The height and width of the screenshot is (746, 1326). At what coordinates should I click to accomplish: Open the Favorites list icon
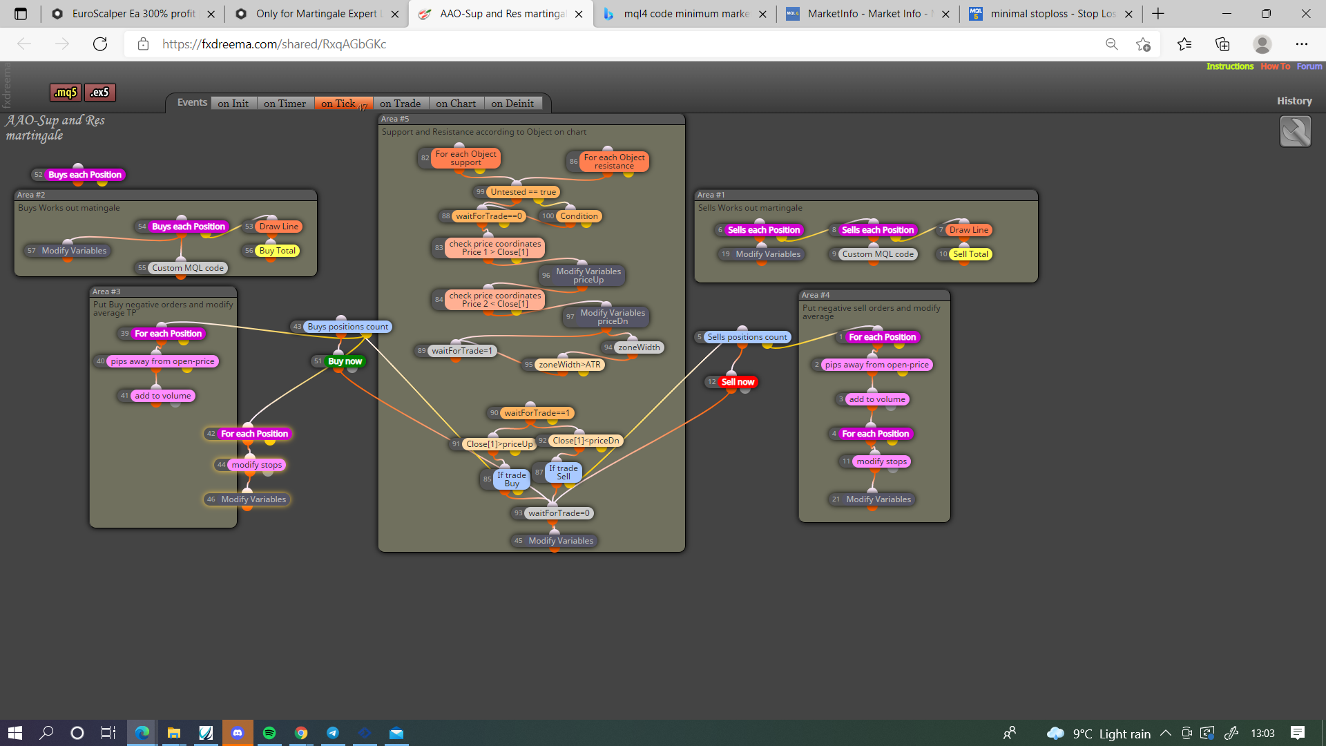(1184, 44)
